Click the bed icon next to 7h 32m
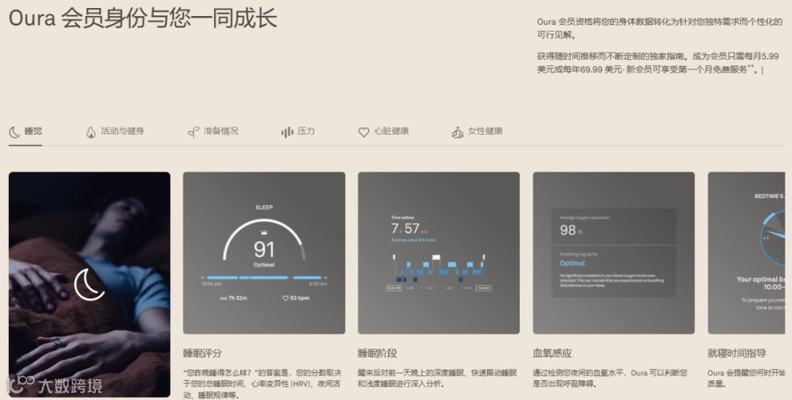Viewport: 792px width, 400px height. pos(224,298)
